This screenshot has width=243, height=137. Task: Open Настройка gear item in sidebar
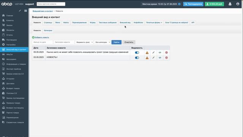(x=11, y=45)
